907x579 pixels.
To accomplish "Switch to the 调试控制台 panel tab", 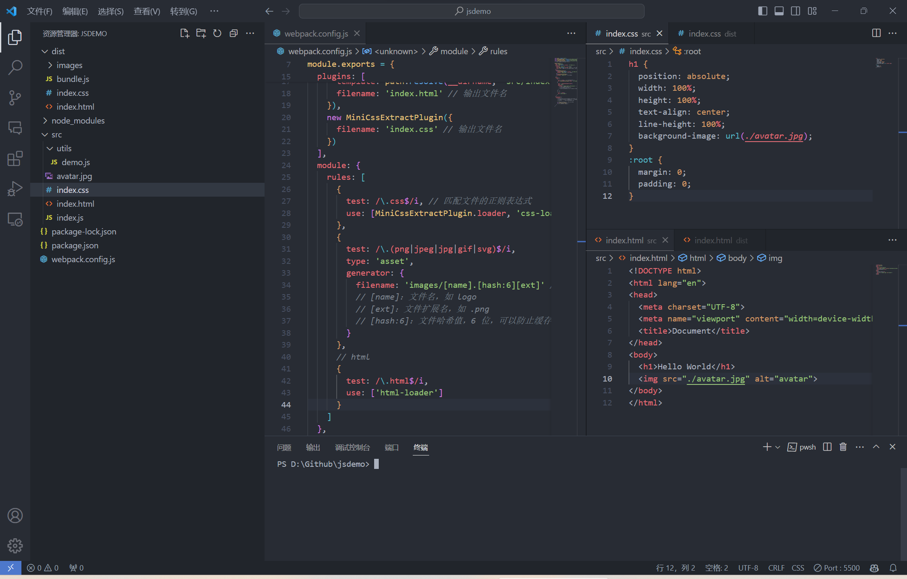I will pos(352,447).
